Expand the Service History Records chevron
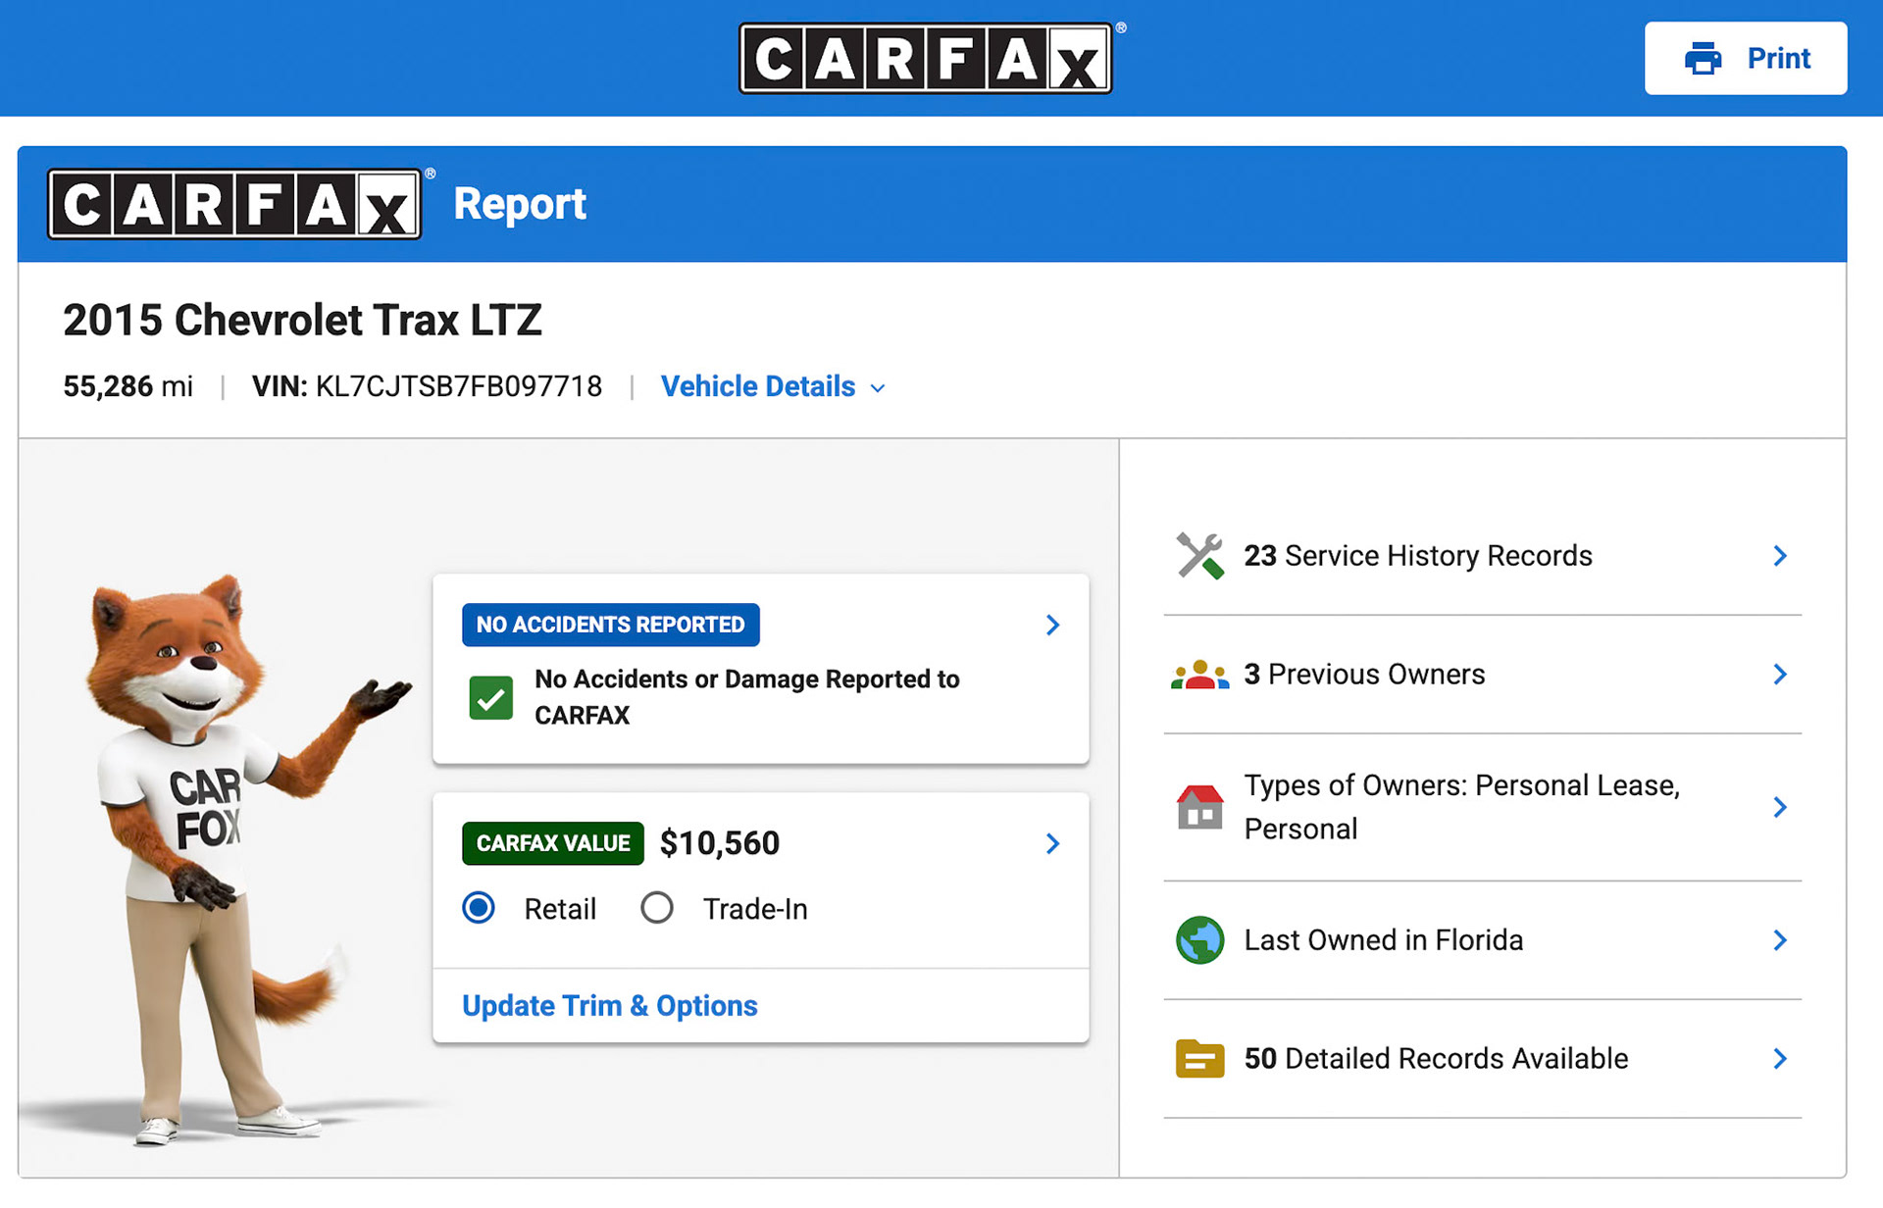Screen dimensions: 1883x1208 pos(1780,556)
